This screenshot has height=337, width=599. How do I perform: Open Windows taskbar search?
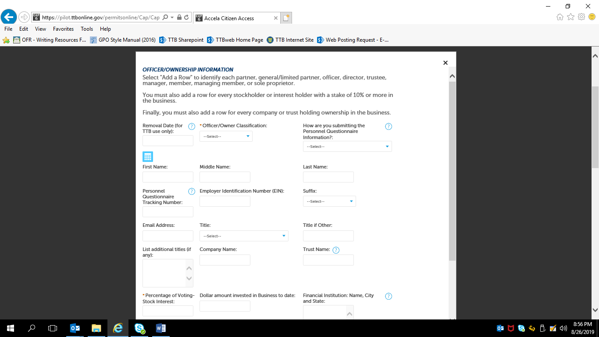pyautogui.click(x=32, y=328)
